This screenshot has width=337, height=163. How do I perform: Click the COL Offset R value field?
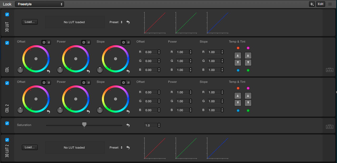point(150,52)
